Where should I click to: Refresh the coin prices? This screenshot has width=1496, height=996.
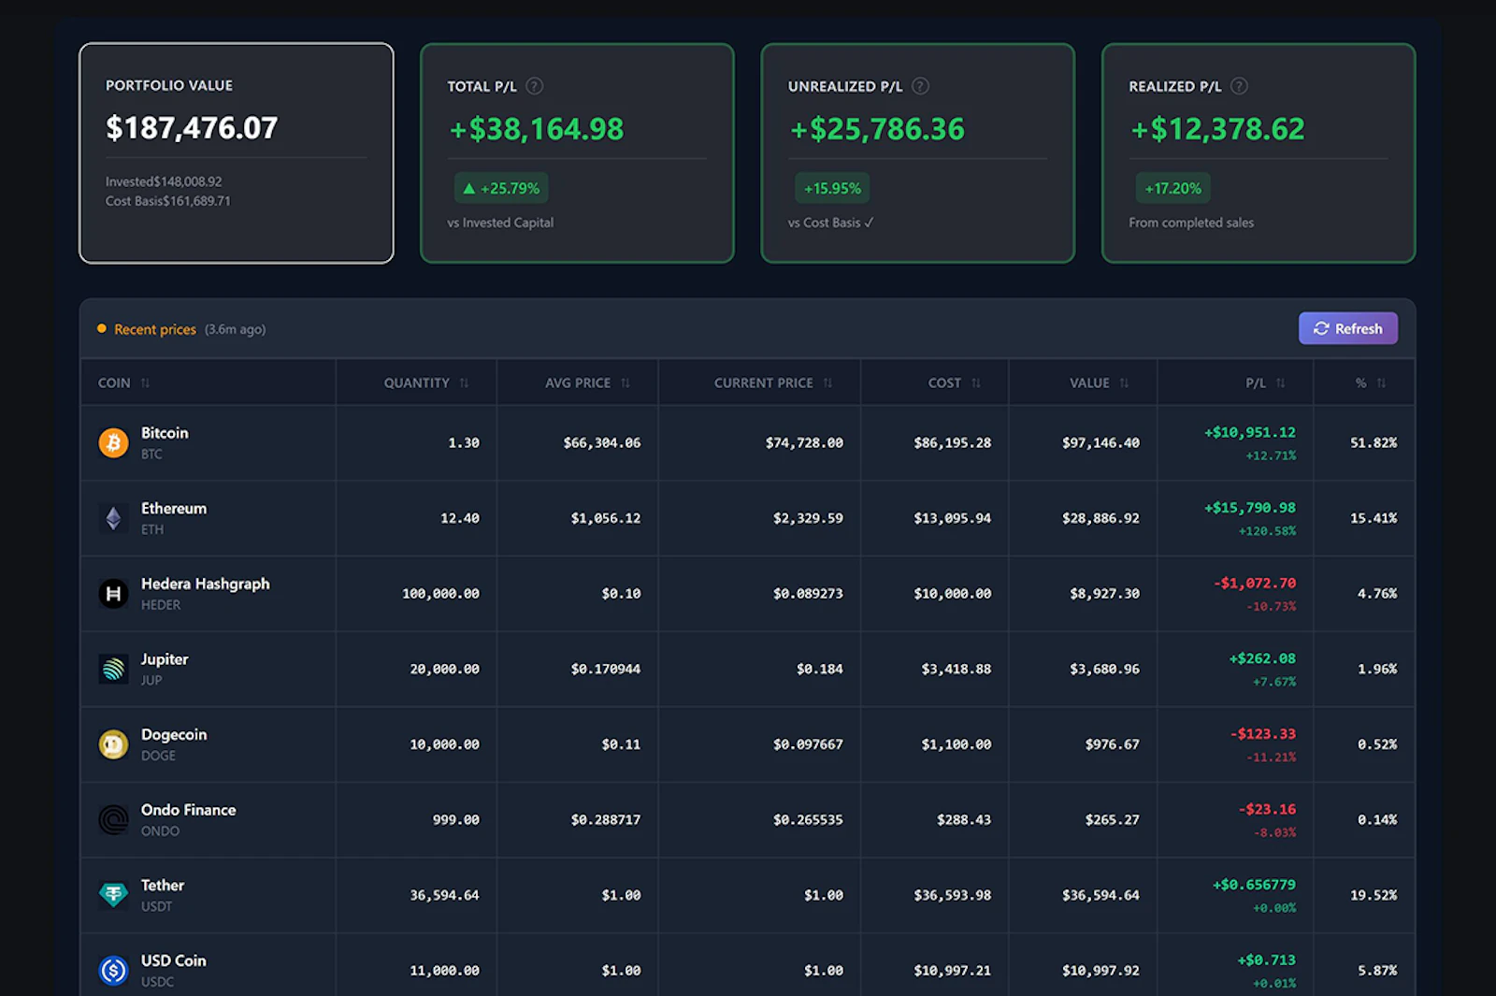pyautogui.click(x=1347, y=328)
